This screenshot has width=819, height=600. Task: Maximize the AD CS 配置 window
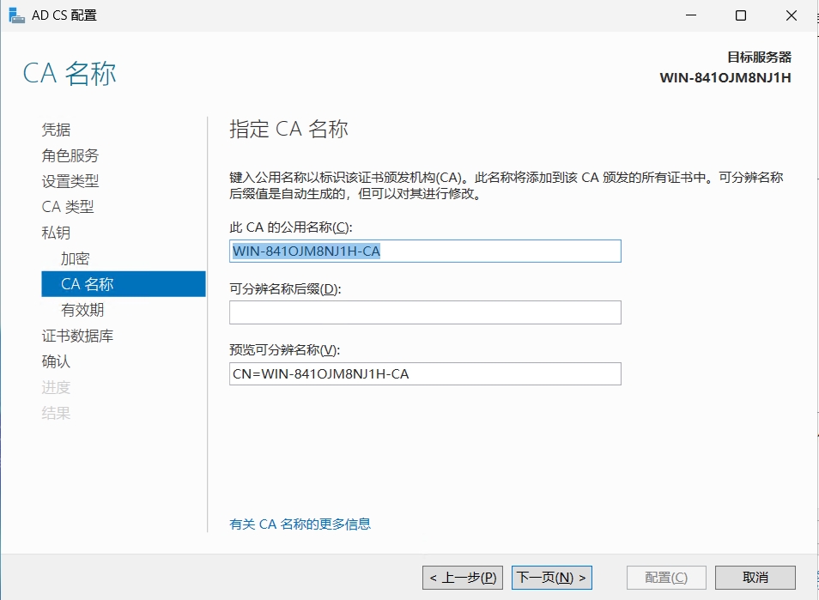[x=741, y=15]
